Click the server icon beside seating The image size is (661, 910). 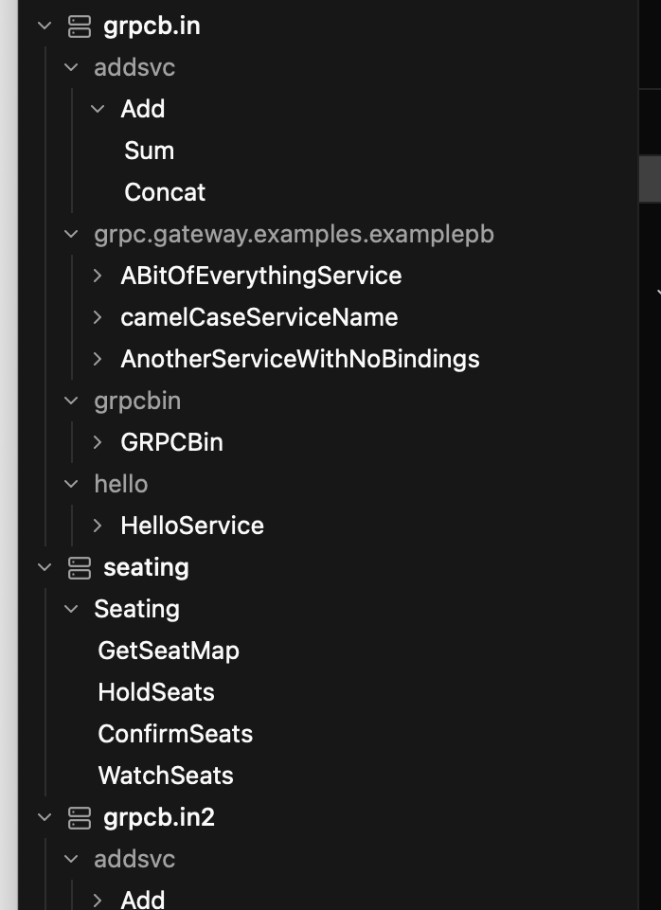[80, 567]
